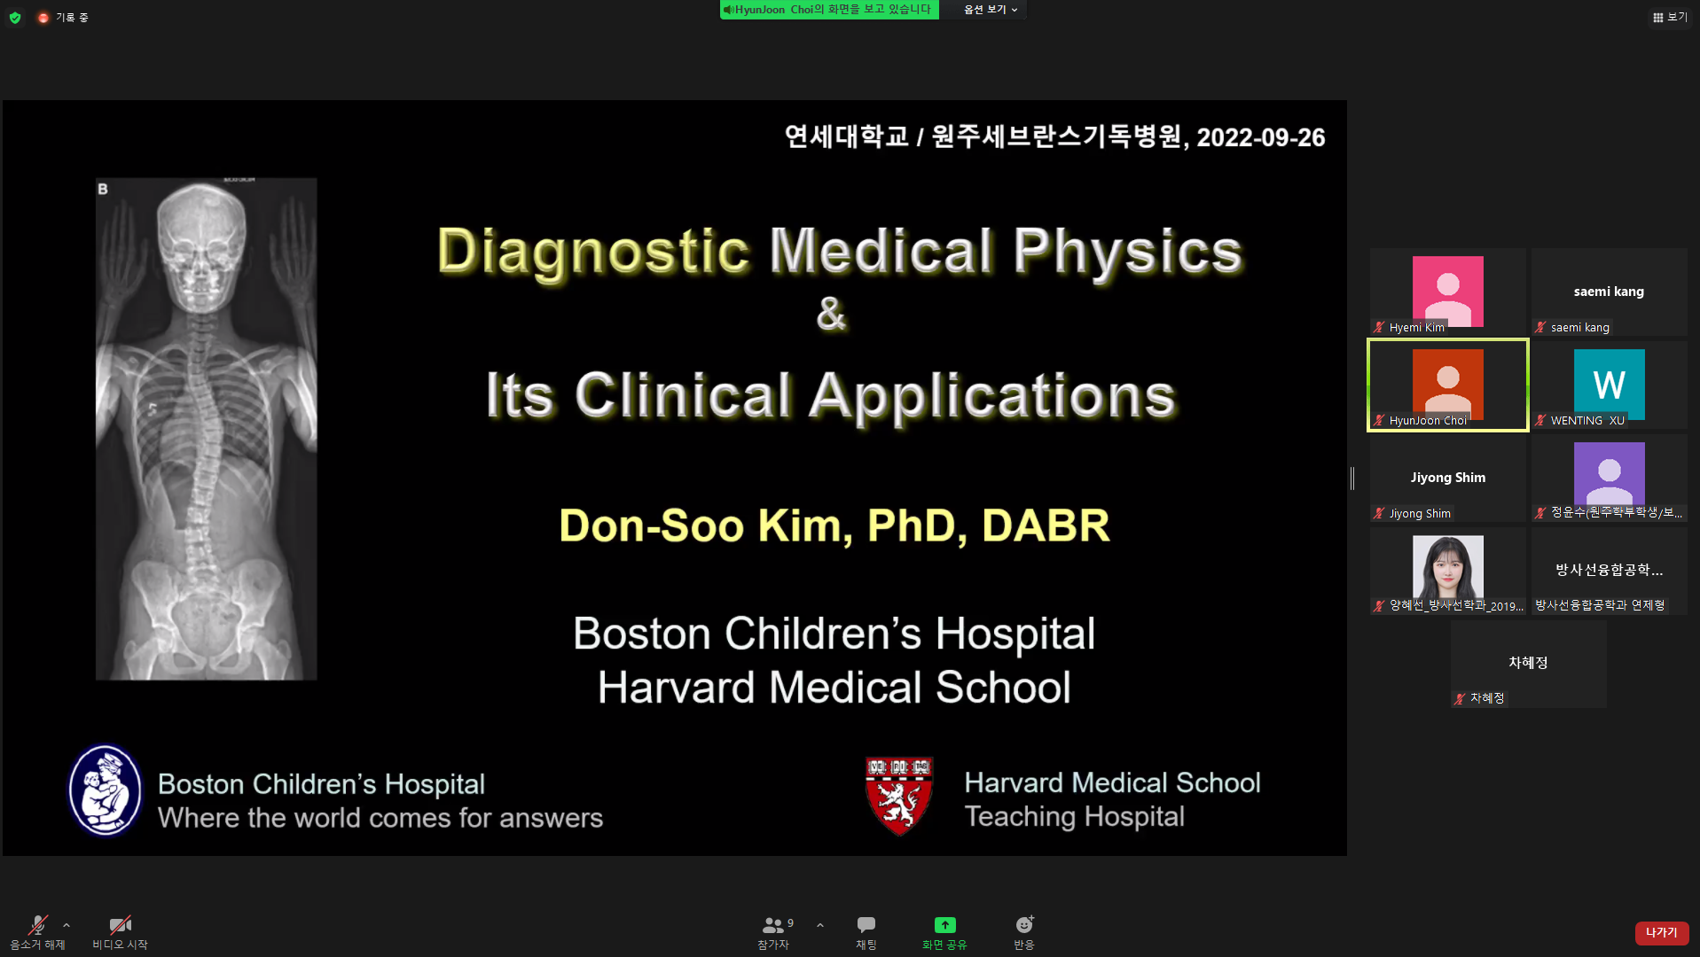Select 차혜정 participant tile
1700x957 pixels.
1528,664
